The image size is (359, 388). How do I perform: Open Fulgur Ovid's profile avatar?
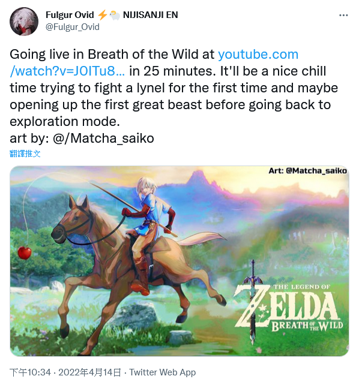coord(24,21)
